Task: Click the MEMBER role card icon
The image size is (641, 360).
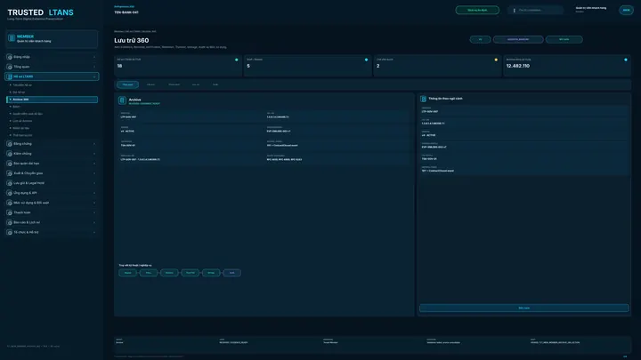Action: tap(12, 38)
